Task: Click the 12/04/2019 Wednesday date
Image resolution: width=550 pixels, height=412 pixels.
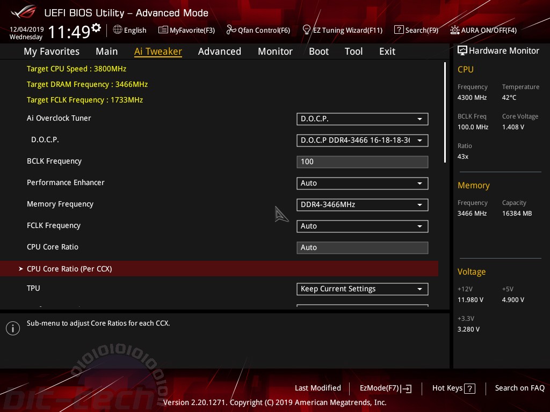Action: [26, 33]
